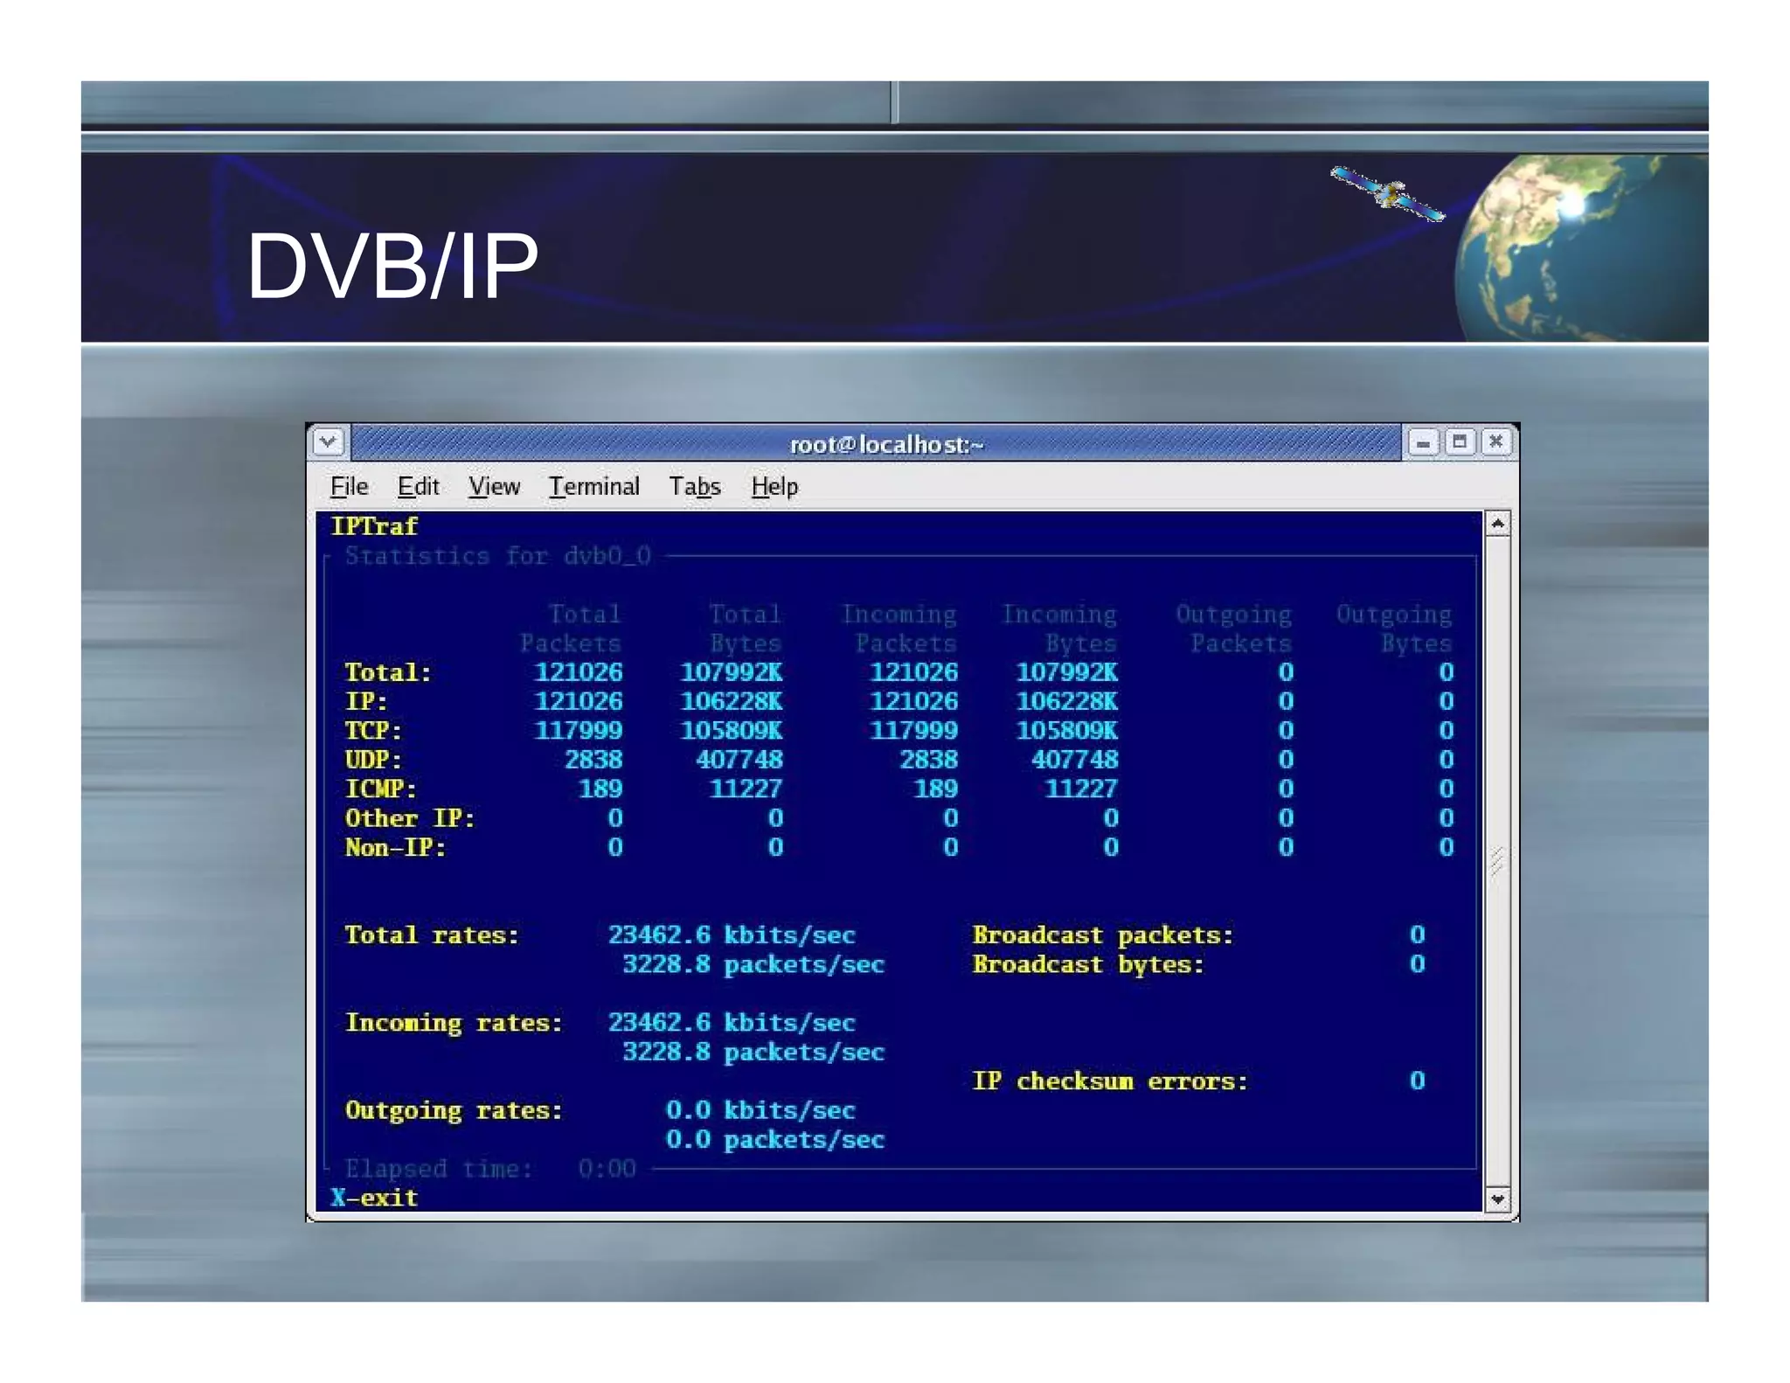Click the 'IP checksum errors:' label

click(1110, 1081)
